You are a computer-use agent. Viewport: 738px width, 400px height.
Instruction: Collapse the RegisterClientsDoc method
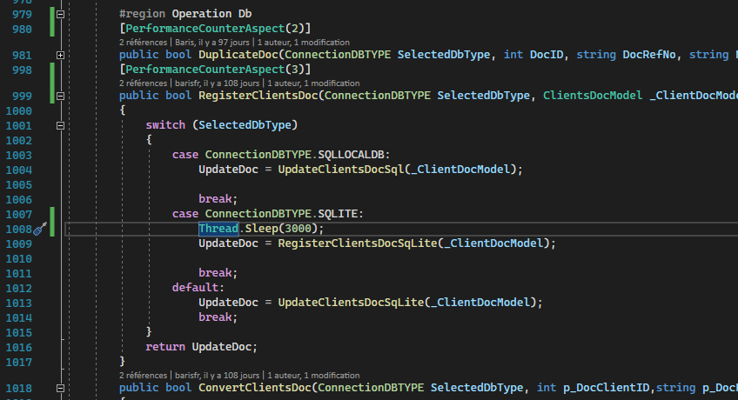pos(60,95)
